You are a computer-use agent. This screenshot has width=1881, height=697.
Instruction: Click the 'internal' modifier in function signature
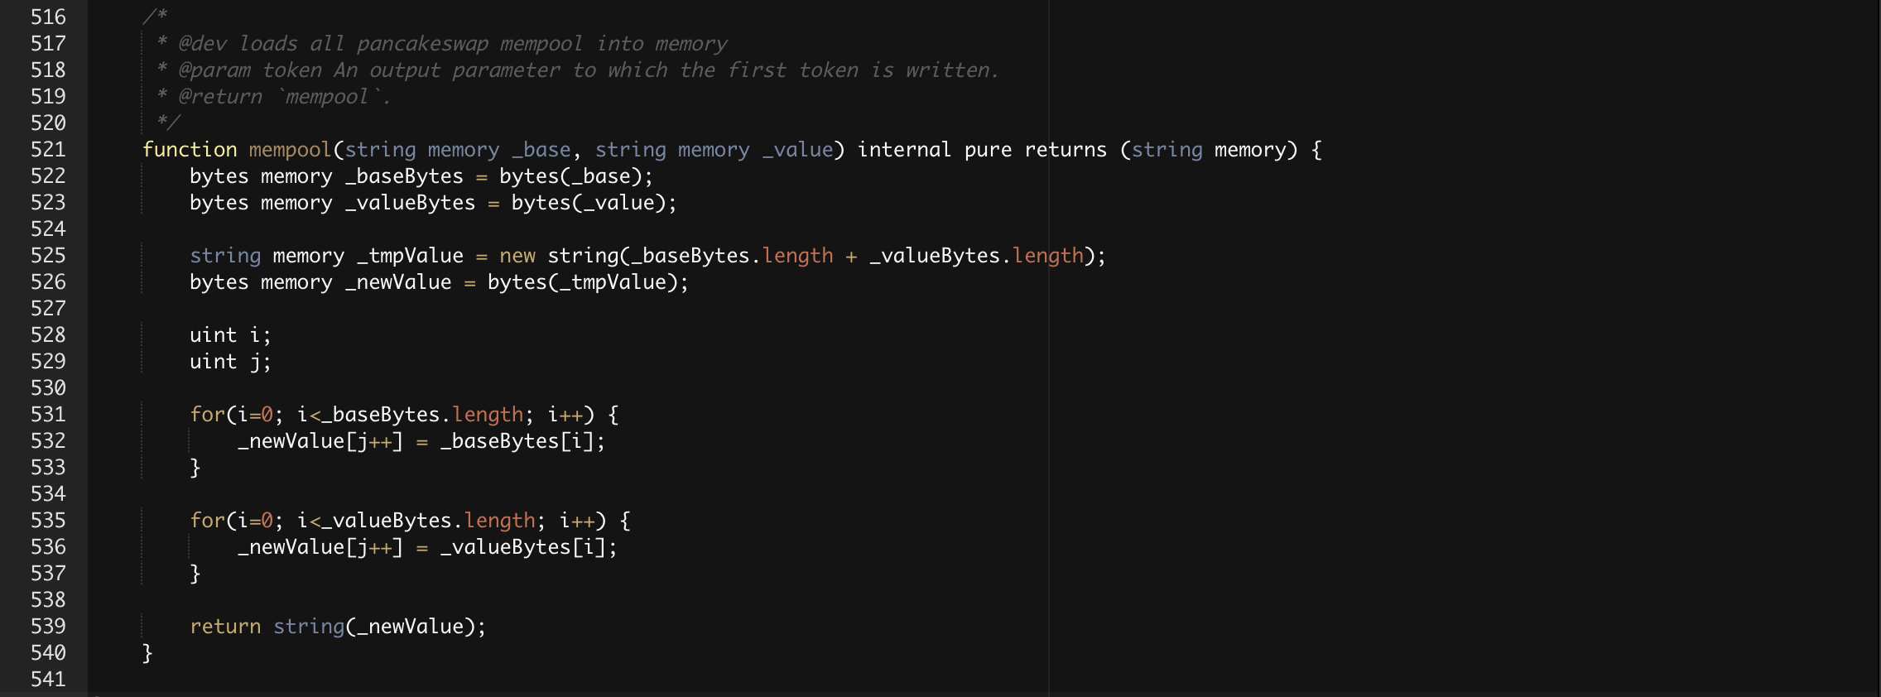point(904,150)
